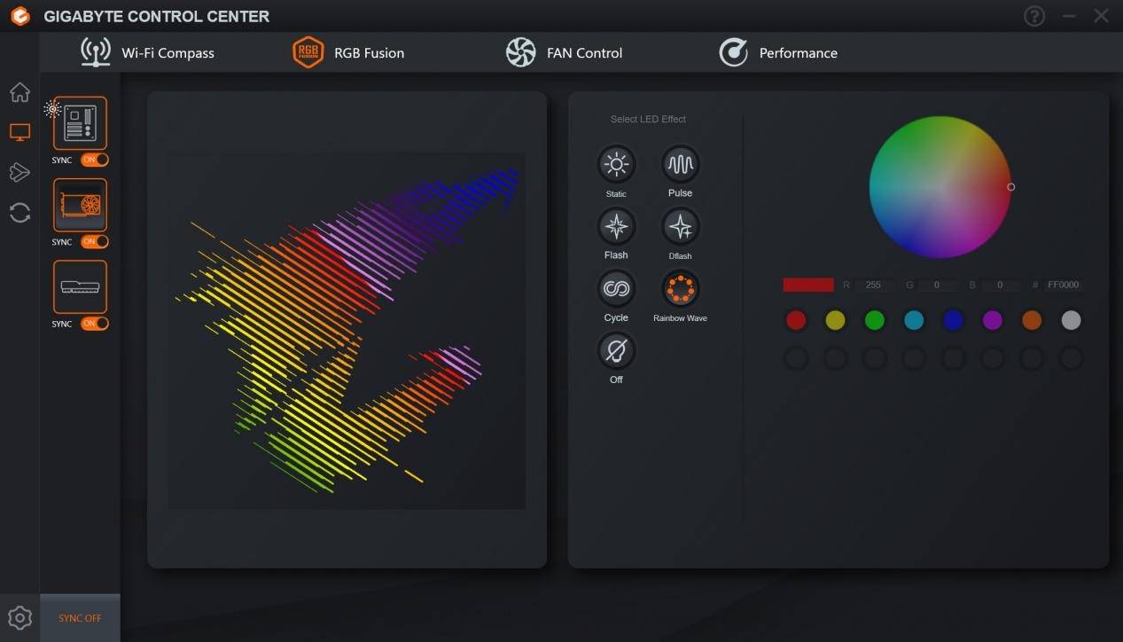Viewport: 1123px width, 642px height.
Task: Select the orange preset color
Action: click(x=1032, y=320)
